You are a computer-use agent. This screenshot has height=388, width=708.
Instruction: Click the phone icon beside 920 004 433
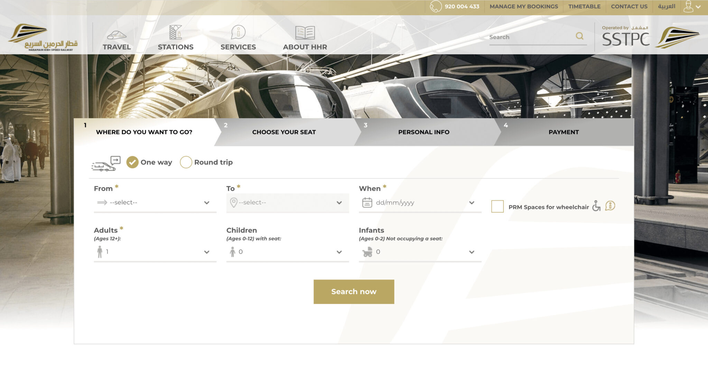click(x=436, y=7)
